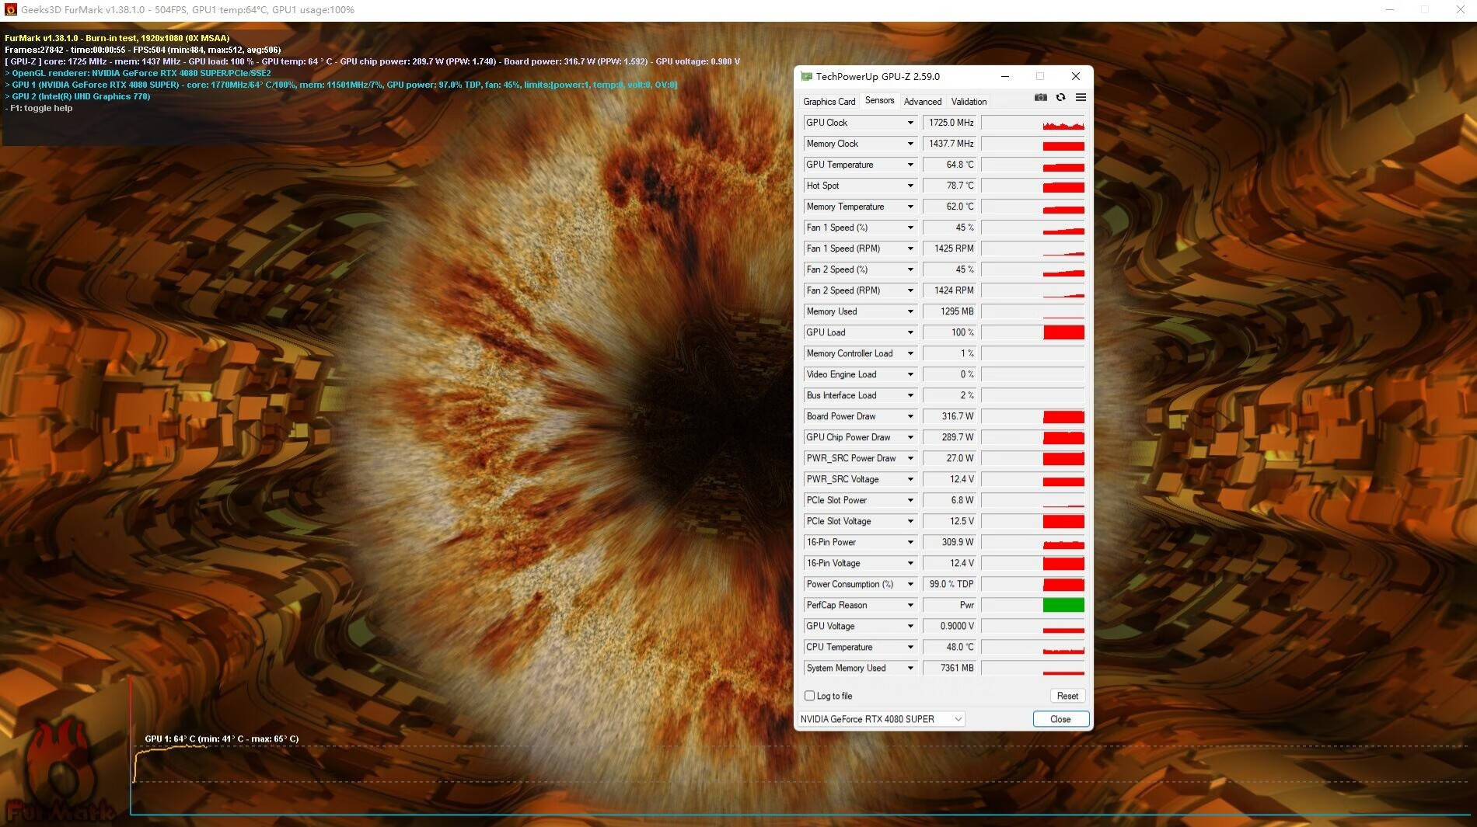Open the Fan 1 Speed (%) dropdown
The image size is (1477, 827).
910,228
